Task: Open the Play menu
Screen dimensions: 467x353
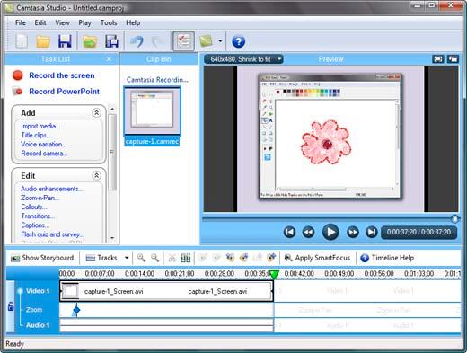Action: (84, 22)
